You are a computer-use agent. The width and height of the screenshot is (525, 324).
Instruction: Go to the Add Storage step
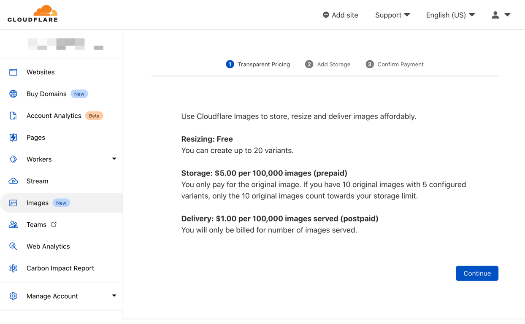click(328, 65)
